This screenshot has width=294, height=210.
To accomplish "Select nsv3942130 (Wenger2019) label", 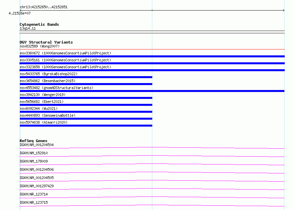I will [x=43, y=95].
